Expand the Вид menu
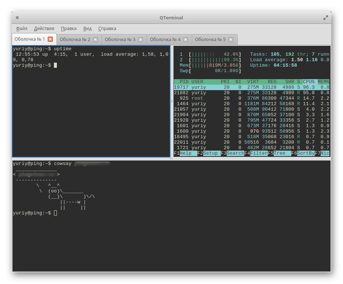The height and width of the screenshot is (284, 343). click(87, 29)
